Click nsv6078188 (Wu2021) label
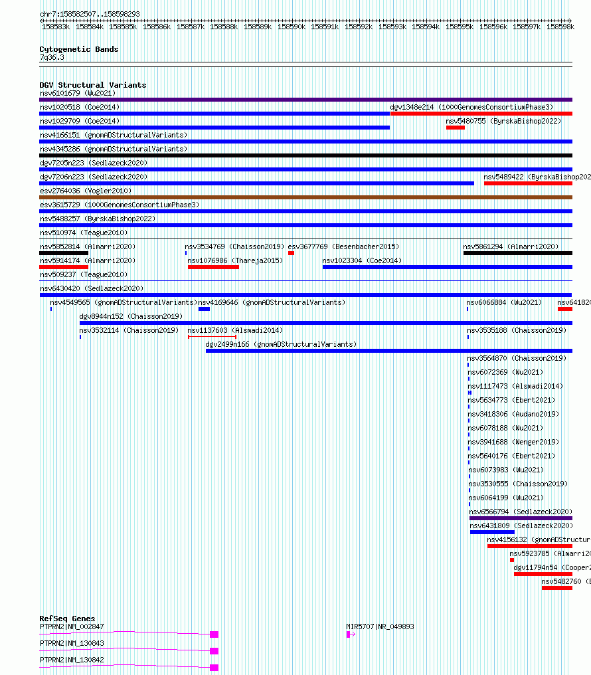Viewport: 591px width, 675px height. [505, 429]
